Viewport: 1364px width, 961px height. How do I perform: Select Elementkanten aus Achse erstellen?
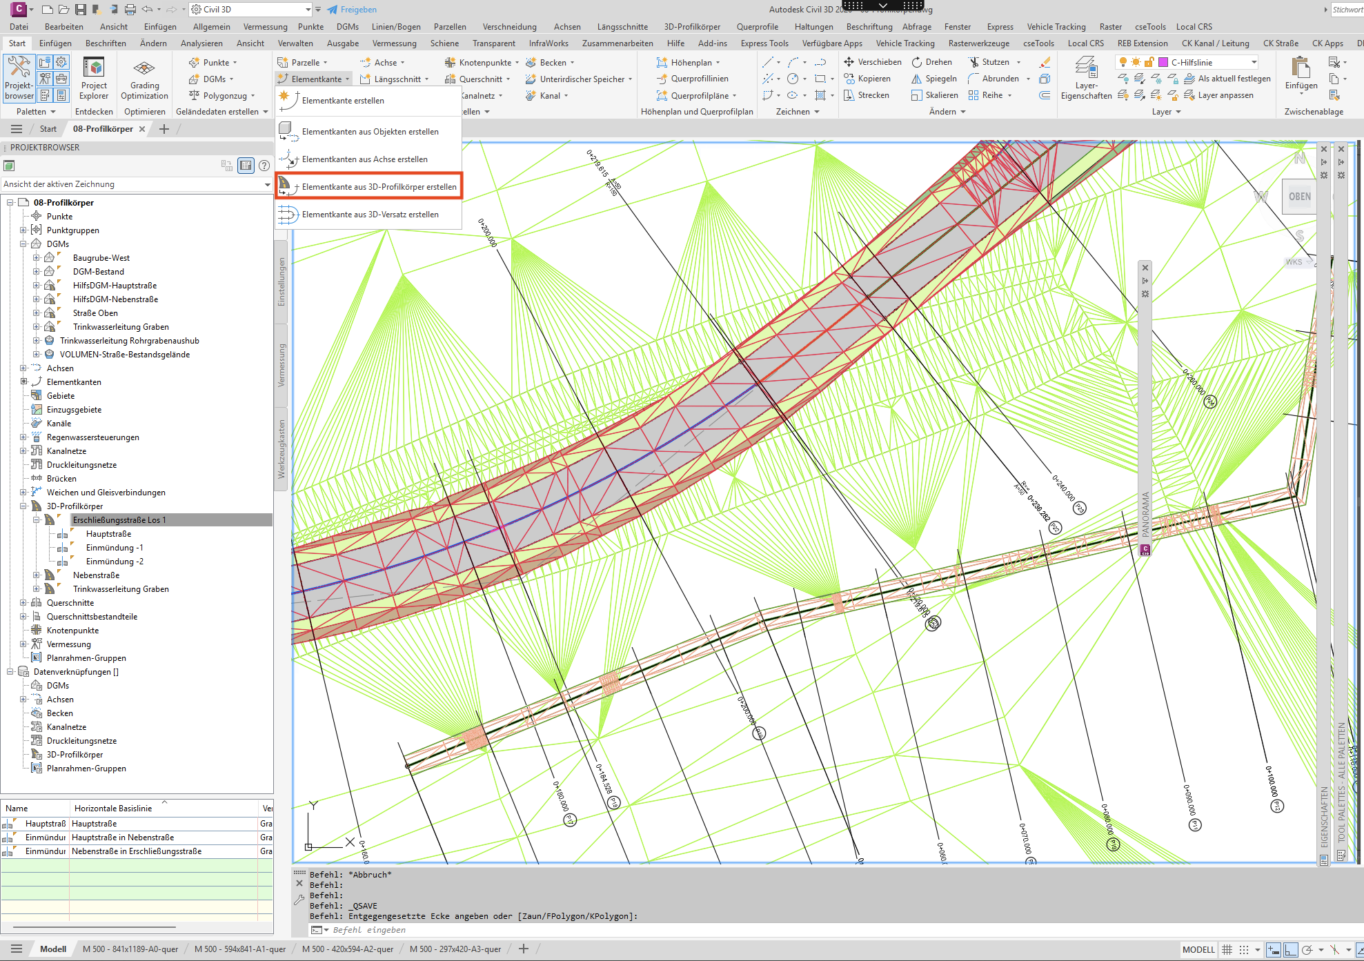pyautogui.click(x=368, y=159)
